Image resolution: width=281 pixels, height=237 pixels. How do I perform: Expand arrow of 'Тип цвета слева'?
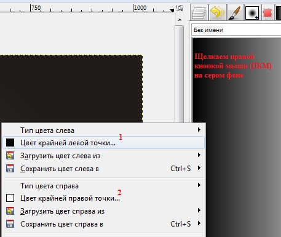coord(199,129)
